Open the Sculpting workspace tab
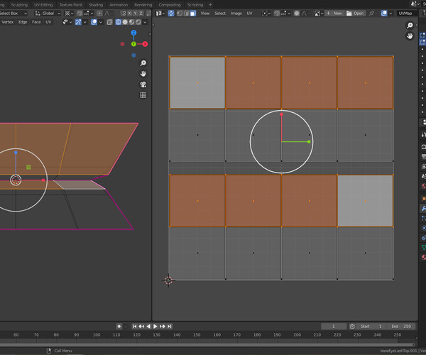426x355 pixels. click(x=19, y=5)
